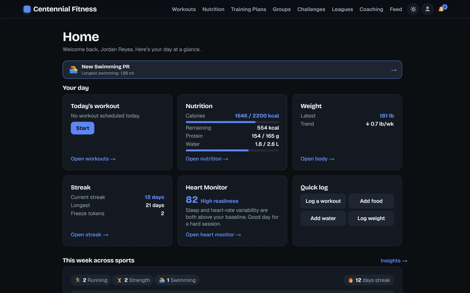The width and height of the screenshot is (470, 293).
Task: Click the Start workout button
Action: [83, 128]
